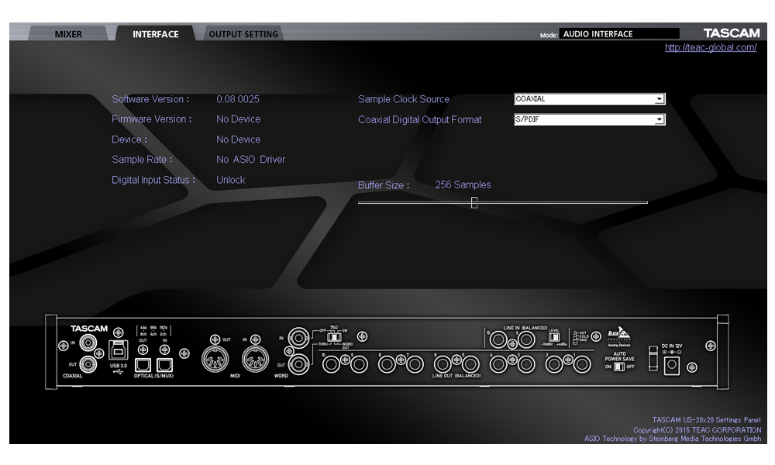Screen dimensions: 775x465
Task: Click the Coaxial Digital Output Format label
Action: pos(419,119)
